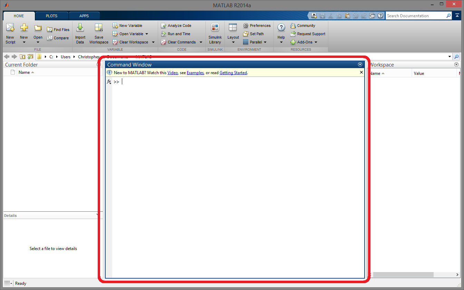
Task: Click the Search Documentation magnifier icon
Action: pyautogui.click(x=448, y=16)
